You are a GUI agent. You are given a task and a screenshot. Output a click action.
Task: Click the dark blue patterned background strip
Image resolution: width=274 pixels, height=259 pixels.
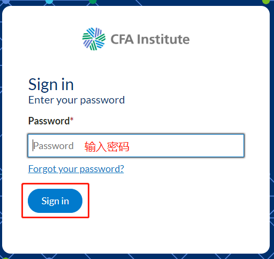[137, 256]
